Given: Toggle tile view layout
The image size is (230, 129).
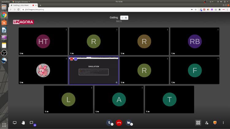Looking at the screenshot, I should (x=198, y=123).
